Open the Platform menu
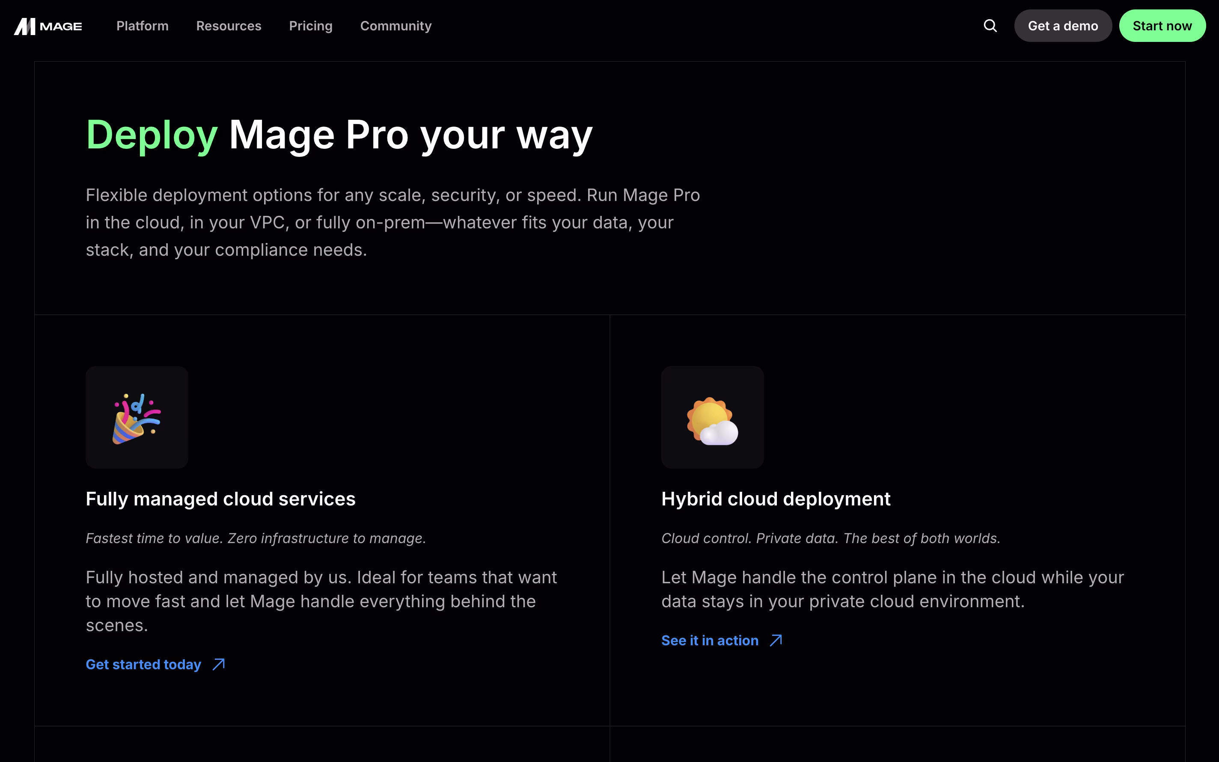This screenshot has height=762, width=1219. [142, 26]
